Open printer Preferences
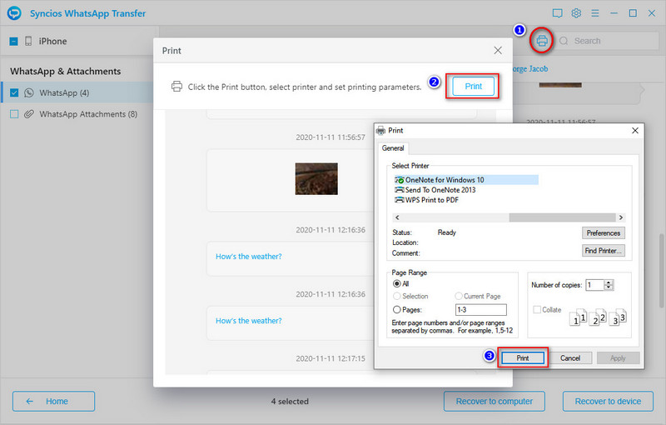Image resolution: width=666 pixels, height=425 pixels. pyautogui.click(x=603, y=232)
